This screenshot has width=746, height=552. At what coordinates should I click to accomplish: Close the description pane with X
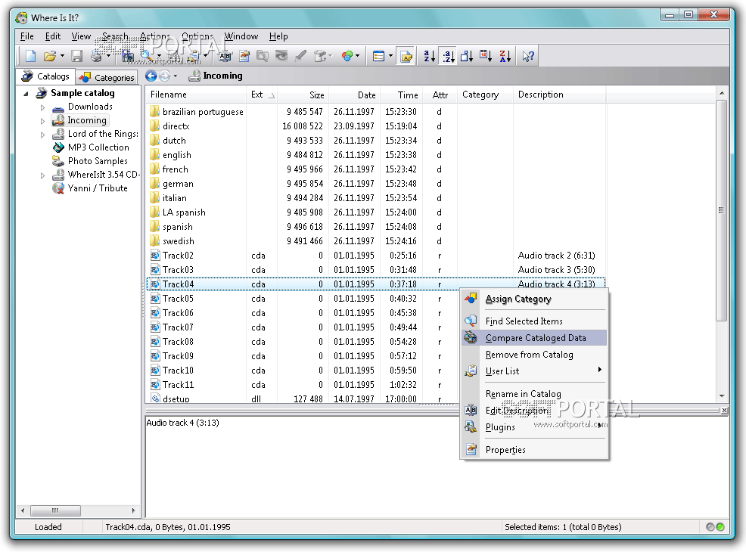click(x=724, y=410)
